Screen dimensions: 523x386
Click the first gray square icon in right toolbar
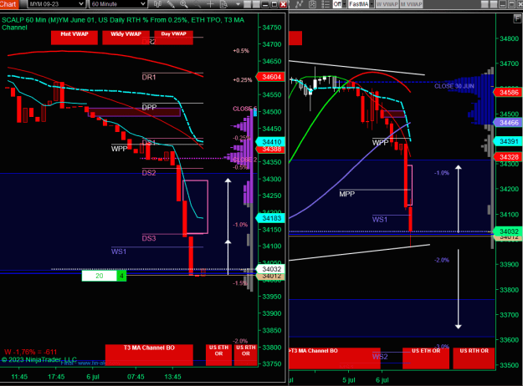tap(485, 4)
